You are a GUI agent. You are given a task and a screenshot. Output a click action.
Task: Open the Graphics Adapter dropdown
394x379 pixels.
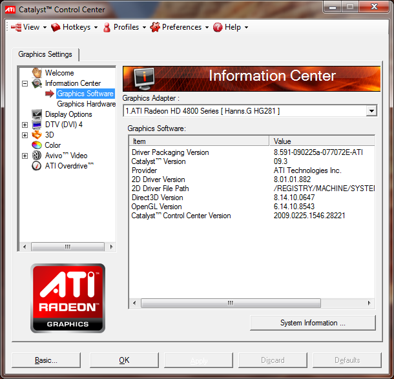coord(371,111)
